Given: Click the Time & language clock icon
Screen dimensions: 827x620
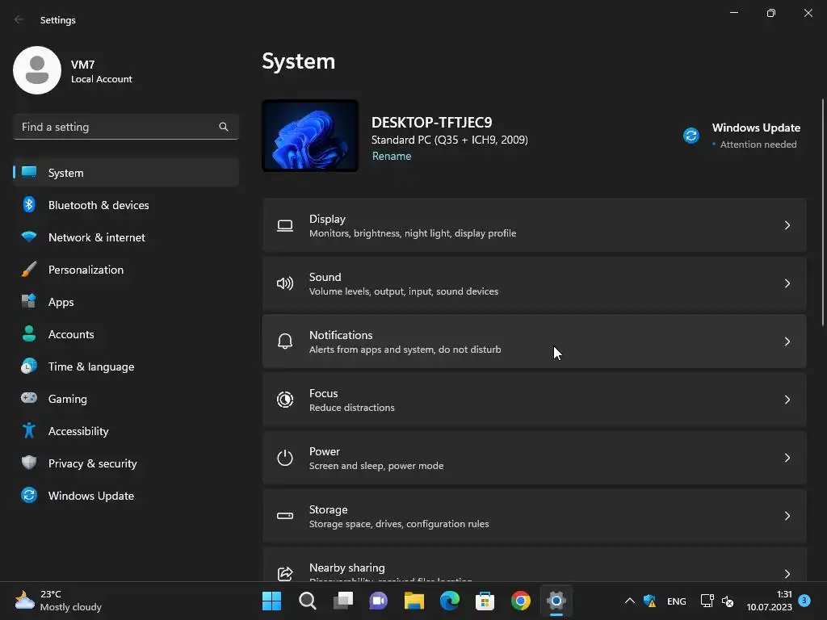Looking at the screenshot, I should [x=29, y=366].
